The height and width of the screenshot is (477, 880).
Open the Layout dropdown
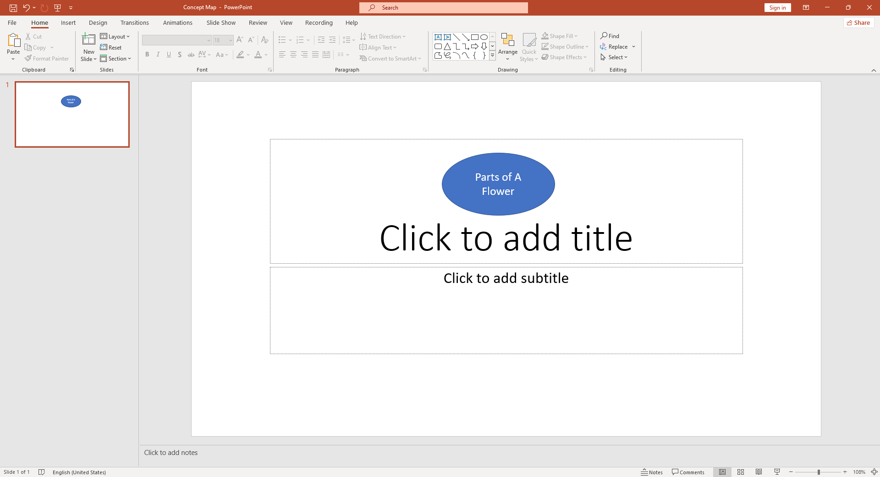(x=115, y=37)
